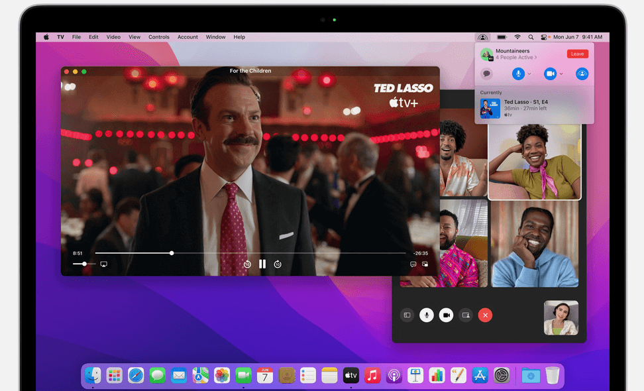Click the video playback progress bar
Screen dimensions: 644x391
point(265,253)
